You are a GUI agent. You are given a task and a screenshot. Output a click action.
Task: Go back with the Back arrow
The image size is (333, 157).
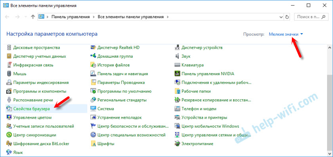[7, 17]
